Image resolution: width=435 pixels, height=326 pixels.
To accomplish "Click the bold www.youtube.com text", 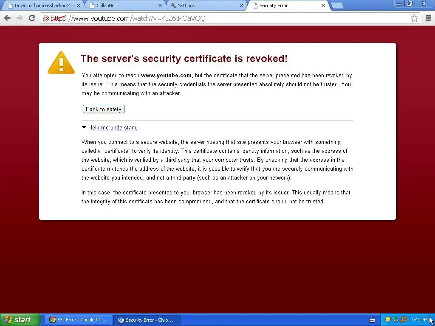I will [166, 76].
